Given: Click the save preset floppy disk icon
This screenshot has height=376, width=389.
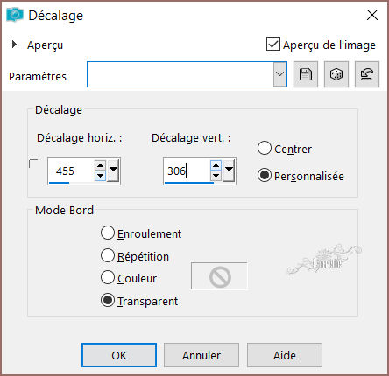Looking at the screenshot, I should pos(306,74).
